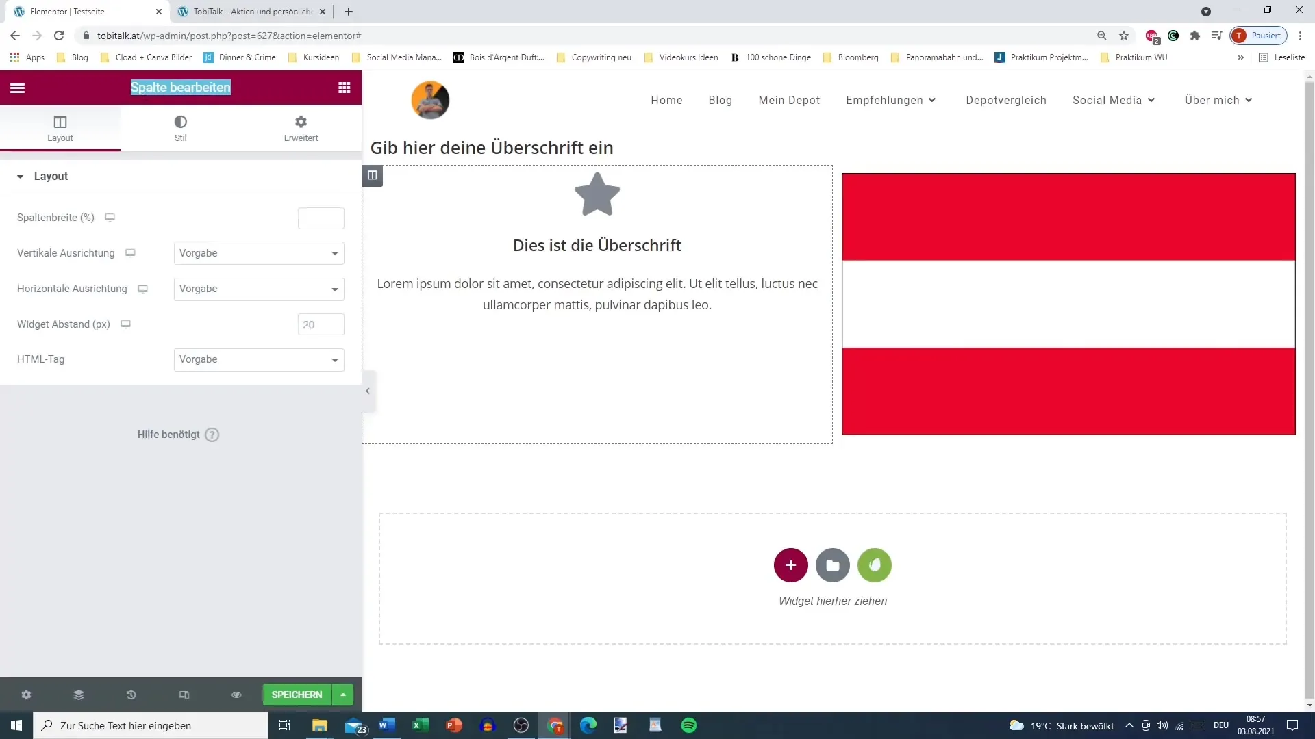
Task: Toggle responsive icon beside Horizontale Ausrichtung
Action: (x=142, y=289)
